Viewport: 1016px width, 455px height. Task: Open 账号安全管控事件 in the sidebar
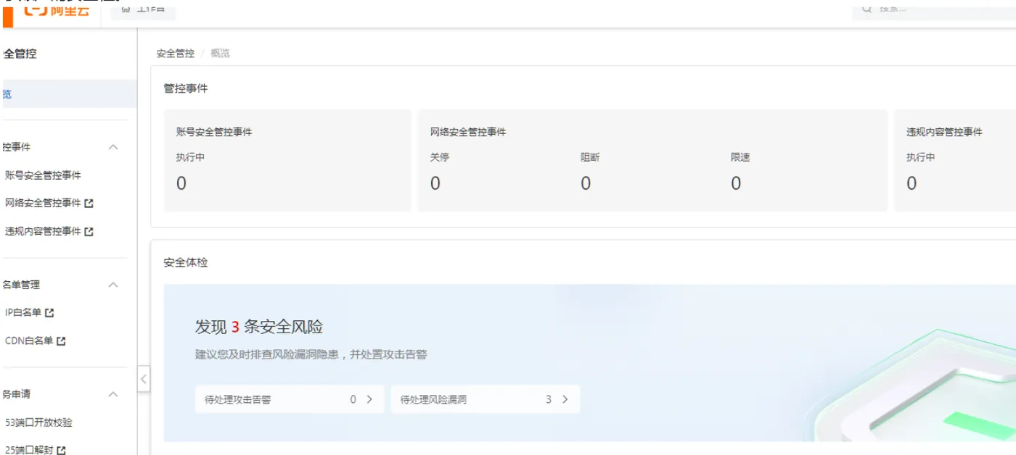(x=43, y=175)
